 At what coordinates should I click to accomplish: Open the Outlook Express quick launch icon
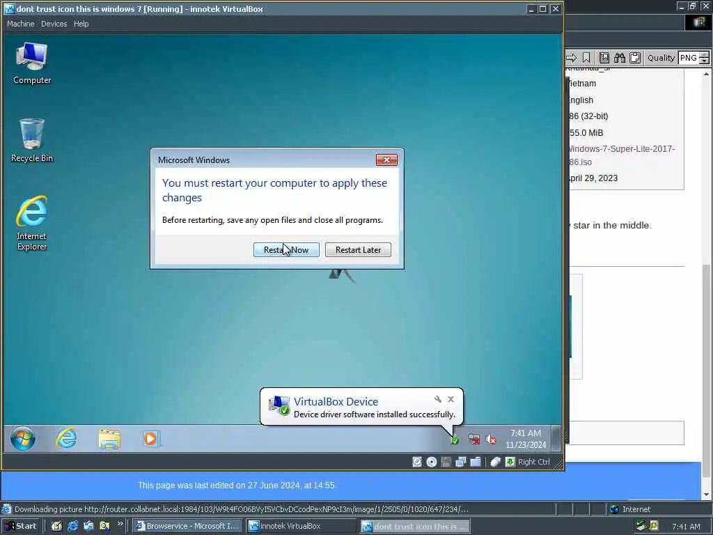pos(88,526)
